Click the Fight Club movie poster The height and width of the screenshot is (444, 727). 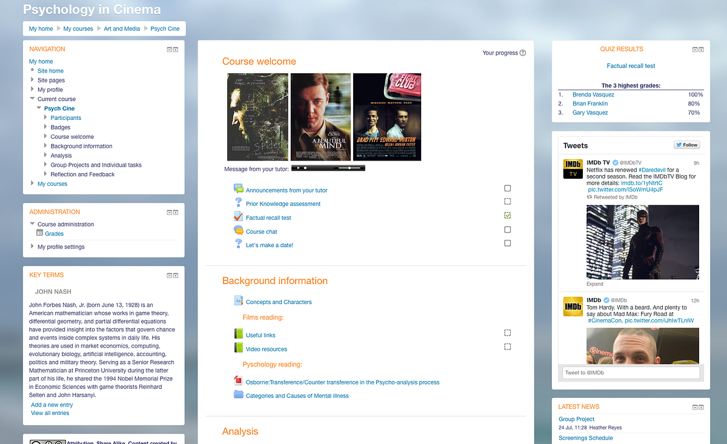(387, 117)
